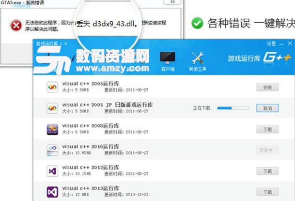The image size is (295, 201).
Task: Open 设置 settings in the title bar
Action: [271, 43]
